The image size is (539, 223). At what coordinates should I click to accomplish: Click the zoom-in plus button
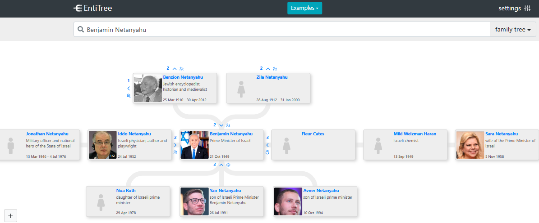[10, 216]
